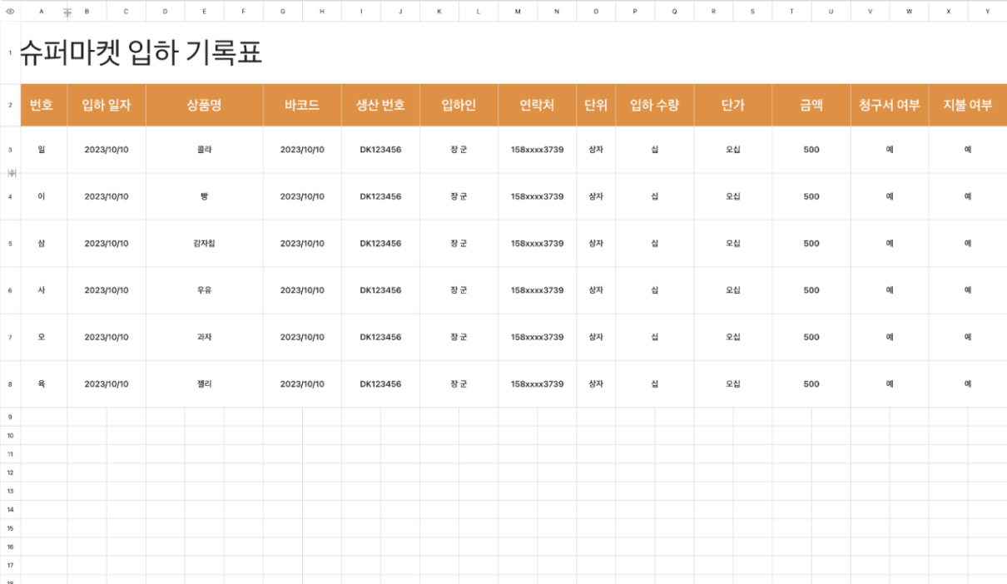Select column header Y

[987, 11]
